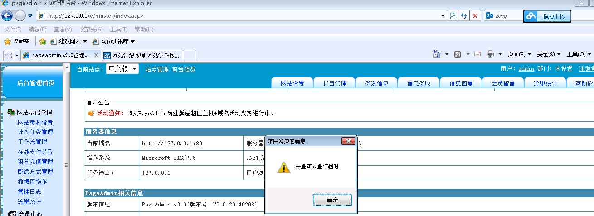This screenshot has width=594, height=216.
Task: Open the 中文版 site selector
Action: (x=122, y=69)
